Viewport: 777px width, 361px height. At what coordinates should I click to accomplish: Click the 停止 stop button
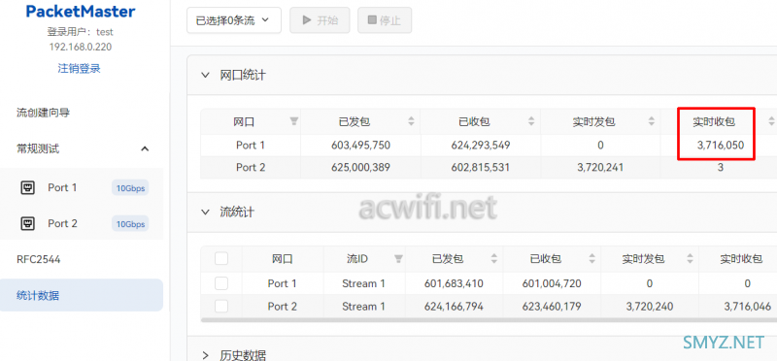click(x=385, y=20)
